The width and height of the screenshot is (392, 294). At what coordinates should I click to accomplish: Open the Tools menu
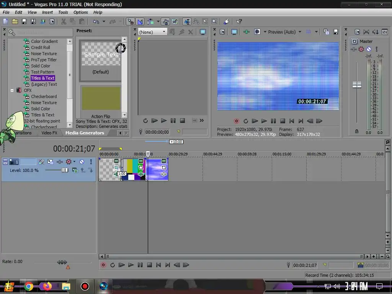pyautogui.click(x=63, y=12)
